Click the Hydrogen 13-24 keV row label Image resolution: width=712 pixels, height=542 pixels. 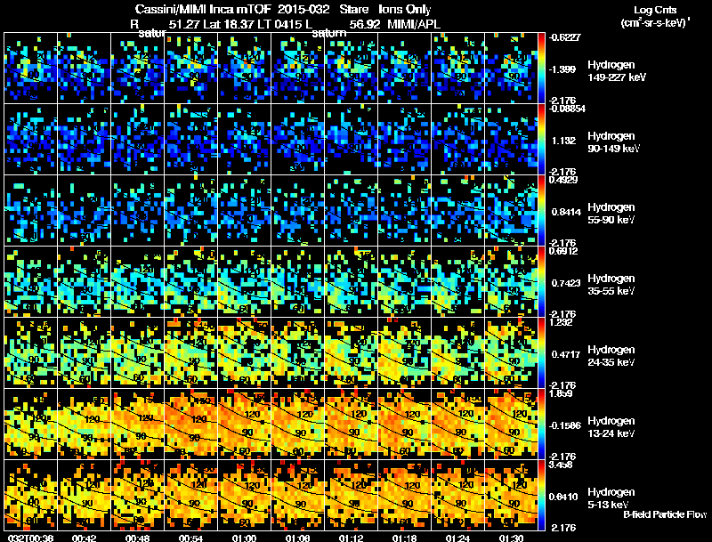click(611, 427)
